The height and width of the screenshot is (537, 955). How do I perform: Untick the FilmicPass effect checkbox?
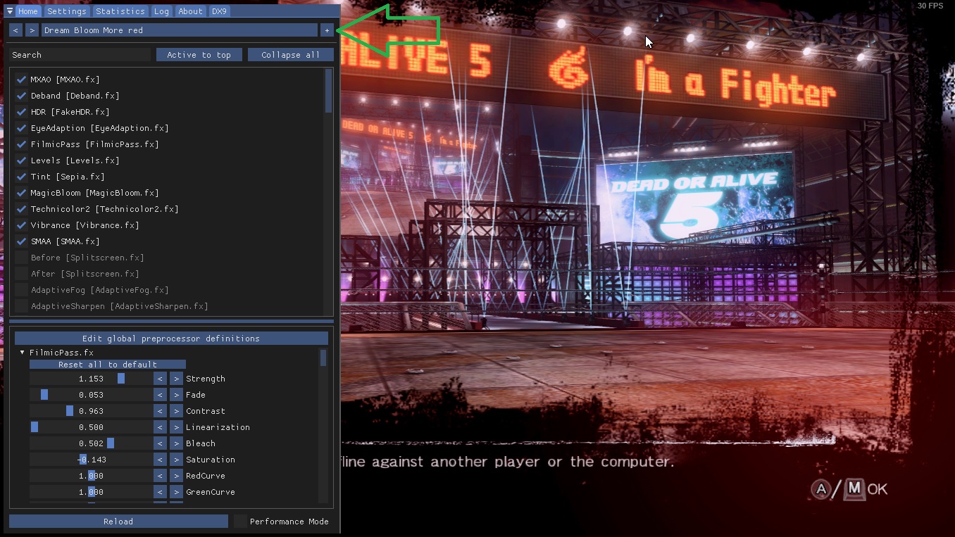coord(21,144)
